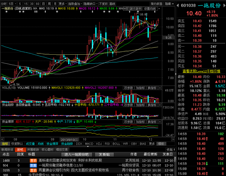Image resolution: width=226 pixels, height=176 pixels.
Task: Collapse the forum panel using 收起
Action: pyautogui.click(x=171, y=149)
